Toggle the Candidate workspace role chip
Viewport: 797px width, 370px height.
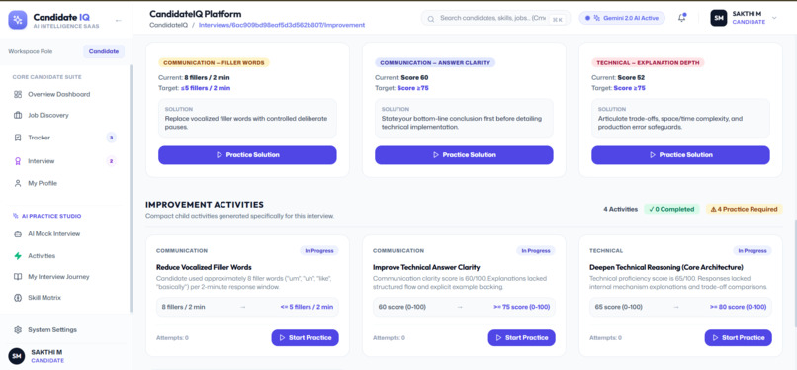[x=104, y=51]
